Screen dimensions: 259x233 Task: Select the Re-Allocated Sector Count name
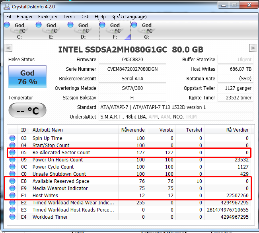tap(61, 153)
